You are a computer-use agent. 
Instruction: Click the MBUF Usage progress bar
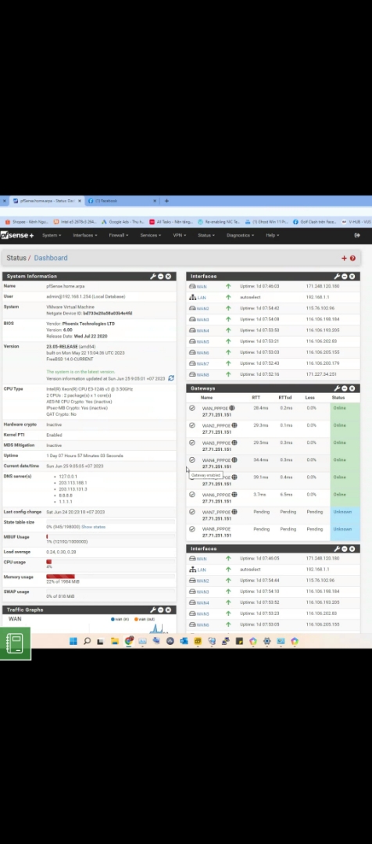(x=110, y=537)
